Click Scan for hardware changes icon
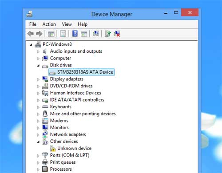Screen dimensions: 222x173 pos(96,34)
